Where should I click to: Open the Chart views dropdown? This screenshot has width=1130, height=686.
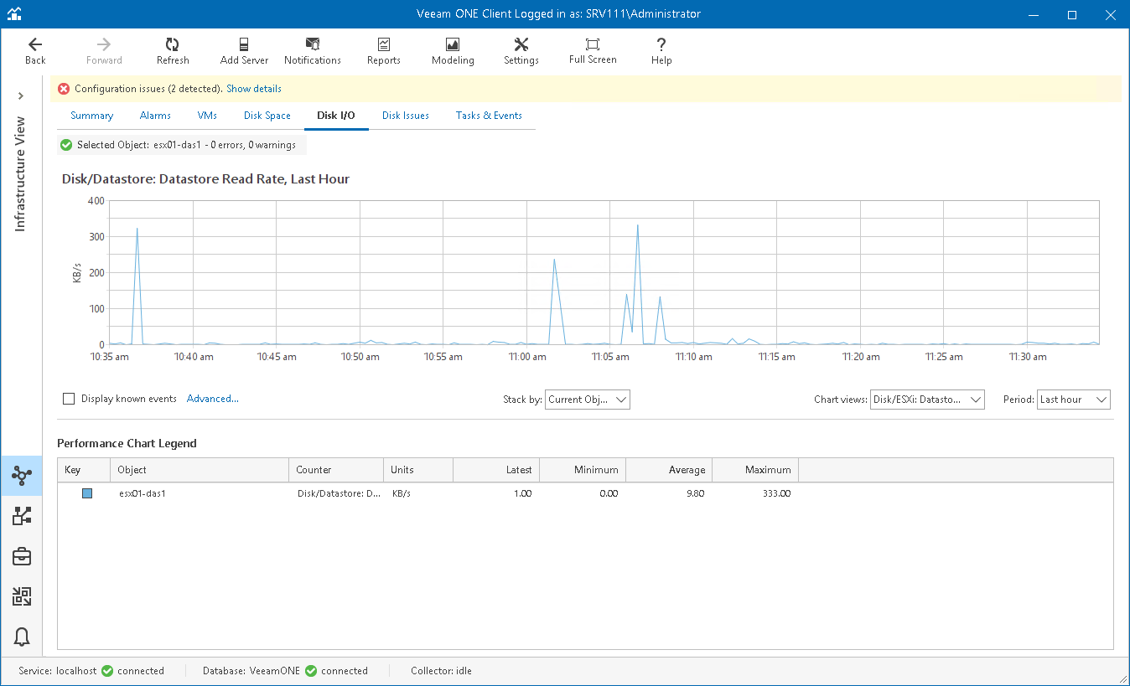coord(927,400)
